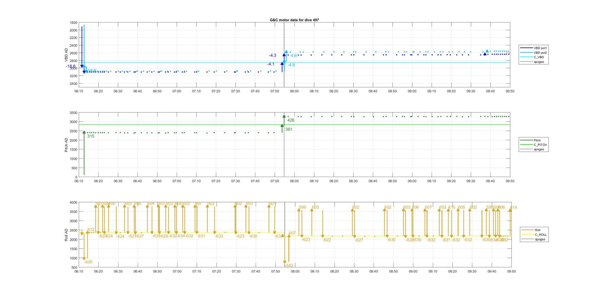Viewport: 606px width, 300px height.
Task: Click the '-583' annotation in the Roll plot
Action: point(289,265)
